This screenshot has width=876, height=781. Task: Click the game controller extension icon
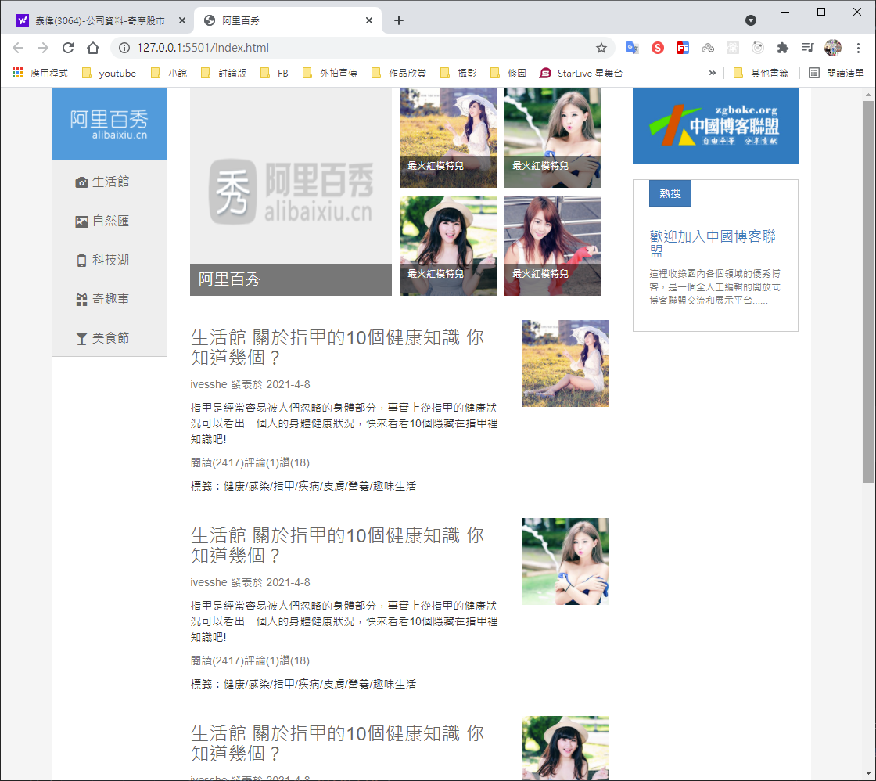pos(708,48)
